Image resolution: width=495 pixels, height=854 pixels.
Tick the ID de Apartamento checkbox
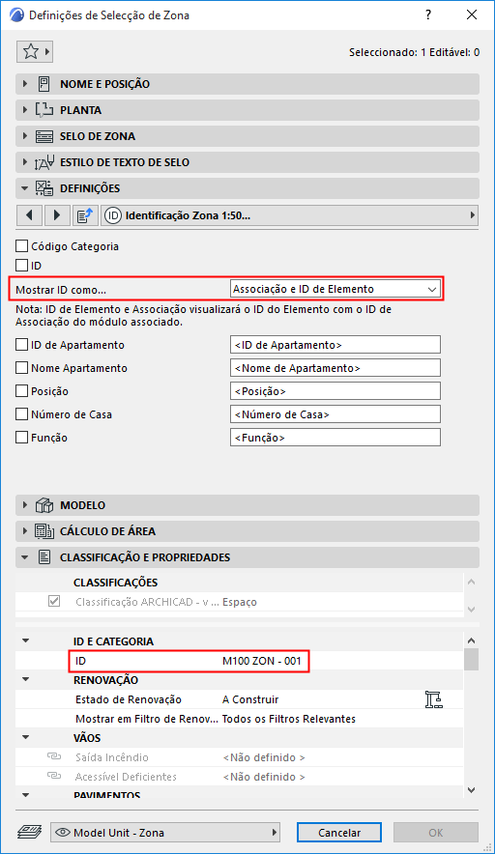[x=22, y=345]
